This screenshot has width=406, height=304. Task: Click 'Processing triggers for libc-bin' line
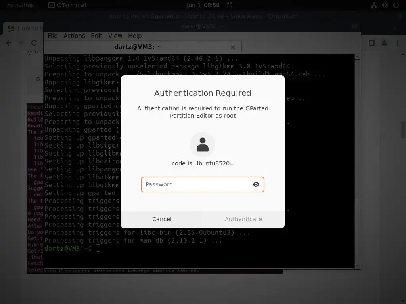[x=147, y=232]
